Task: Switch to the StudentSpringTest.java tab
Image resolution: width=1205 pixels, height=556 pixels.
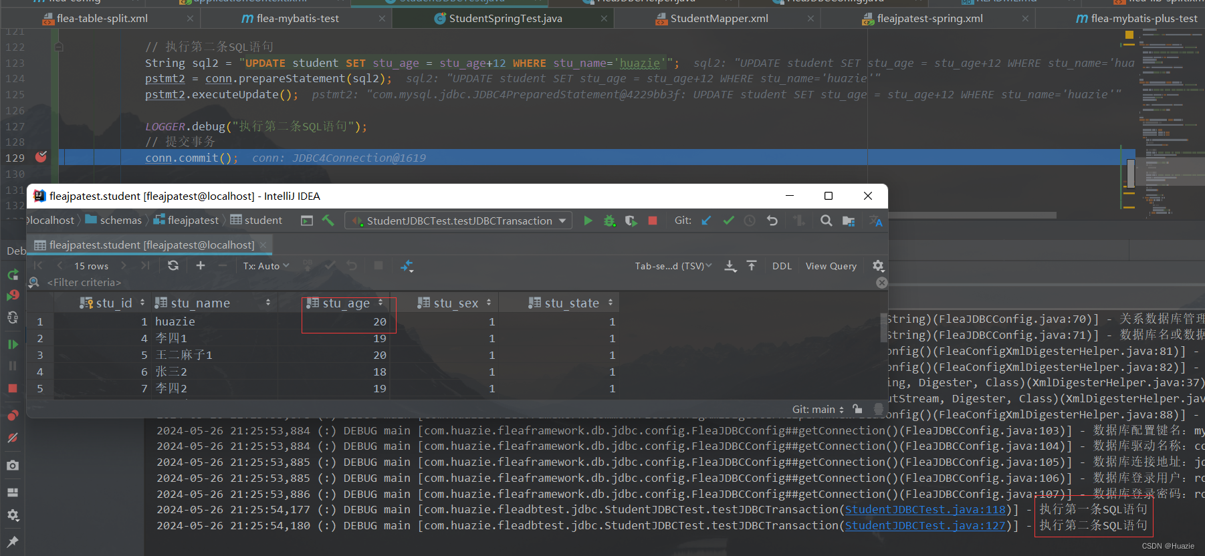Action: (x=506, y=19)
